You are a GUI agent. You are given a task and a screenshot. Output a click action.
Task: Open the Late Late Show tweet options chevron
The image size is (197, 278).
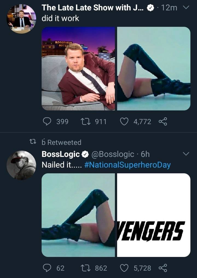(x=186, y=8)
